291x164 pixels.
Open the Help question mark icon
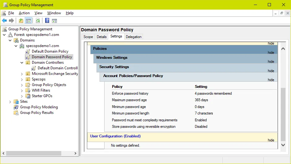point(47,20)
